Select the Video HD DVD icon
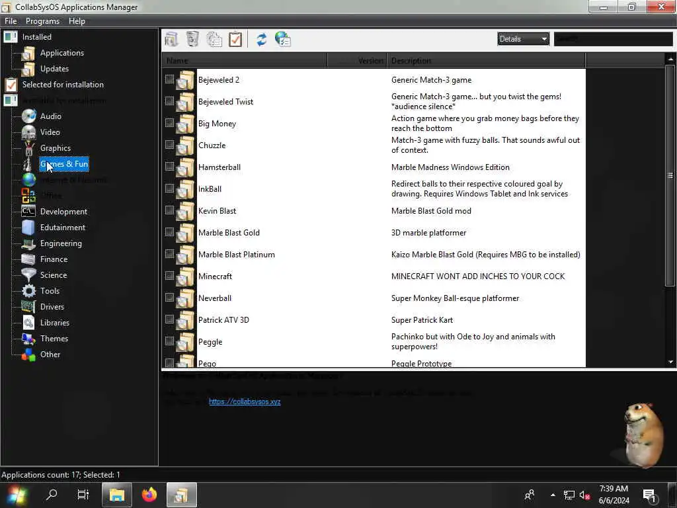 coord(28,132)
